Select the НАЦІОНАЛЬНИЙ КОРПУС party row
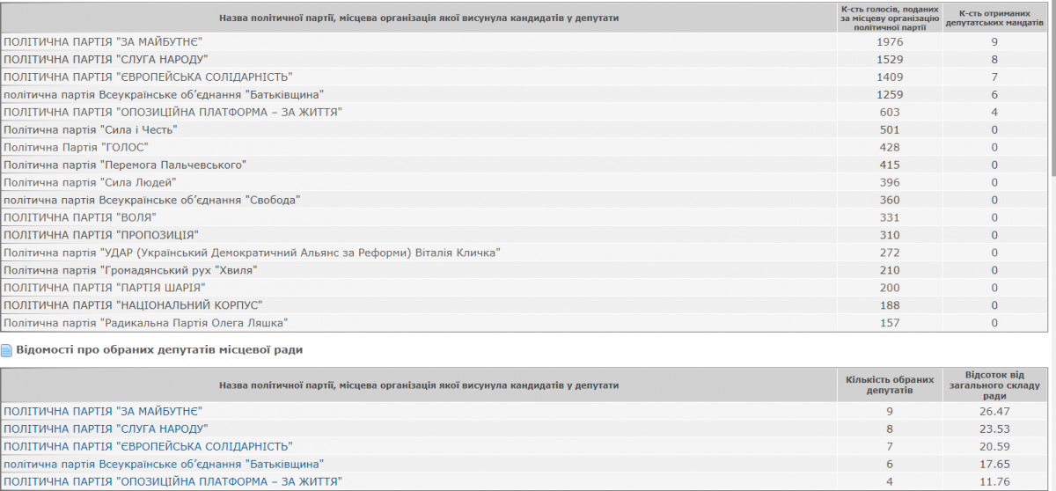1056x491 pixels. pos(524,305)
